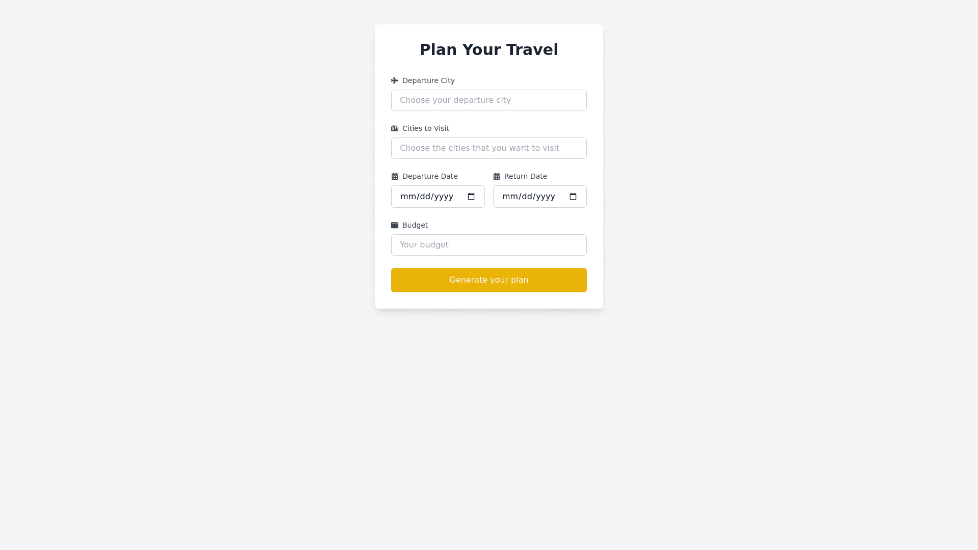Click the airplane icon beside Departure City
Image resolution: width=978 pixels, height=550 pixels.
click(395, 80)
